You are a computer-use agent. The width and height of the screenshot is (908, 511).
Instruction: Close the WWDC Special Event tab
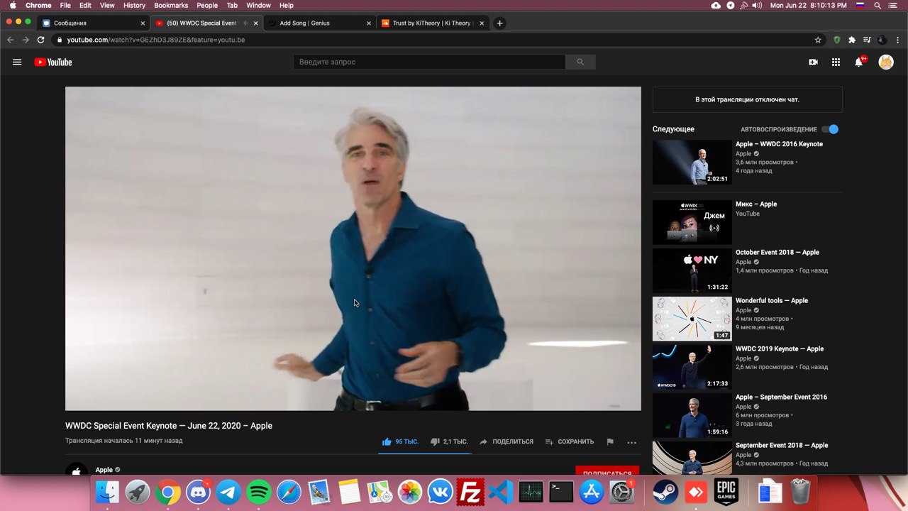click(255, 23)
